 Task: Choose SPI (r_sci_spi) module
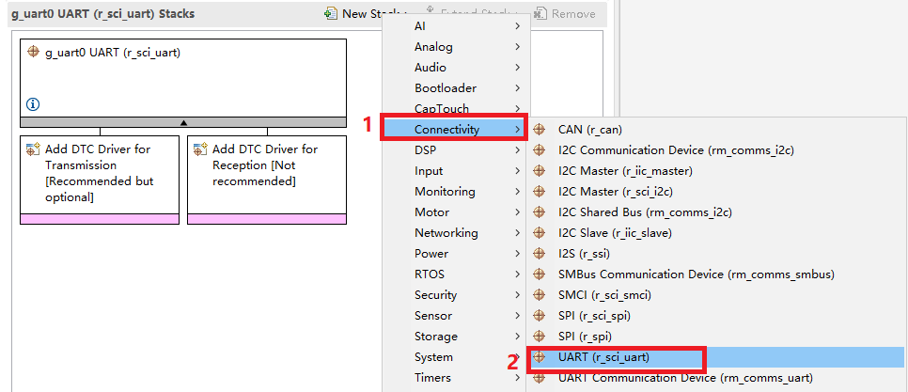716,316
